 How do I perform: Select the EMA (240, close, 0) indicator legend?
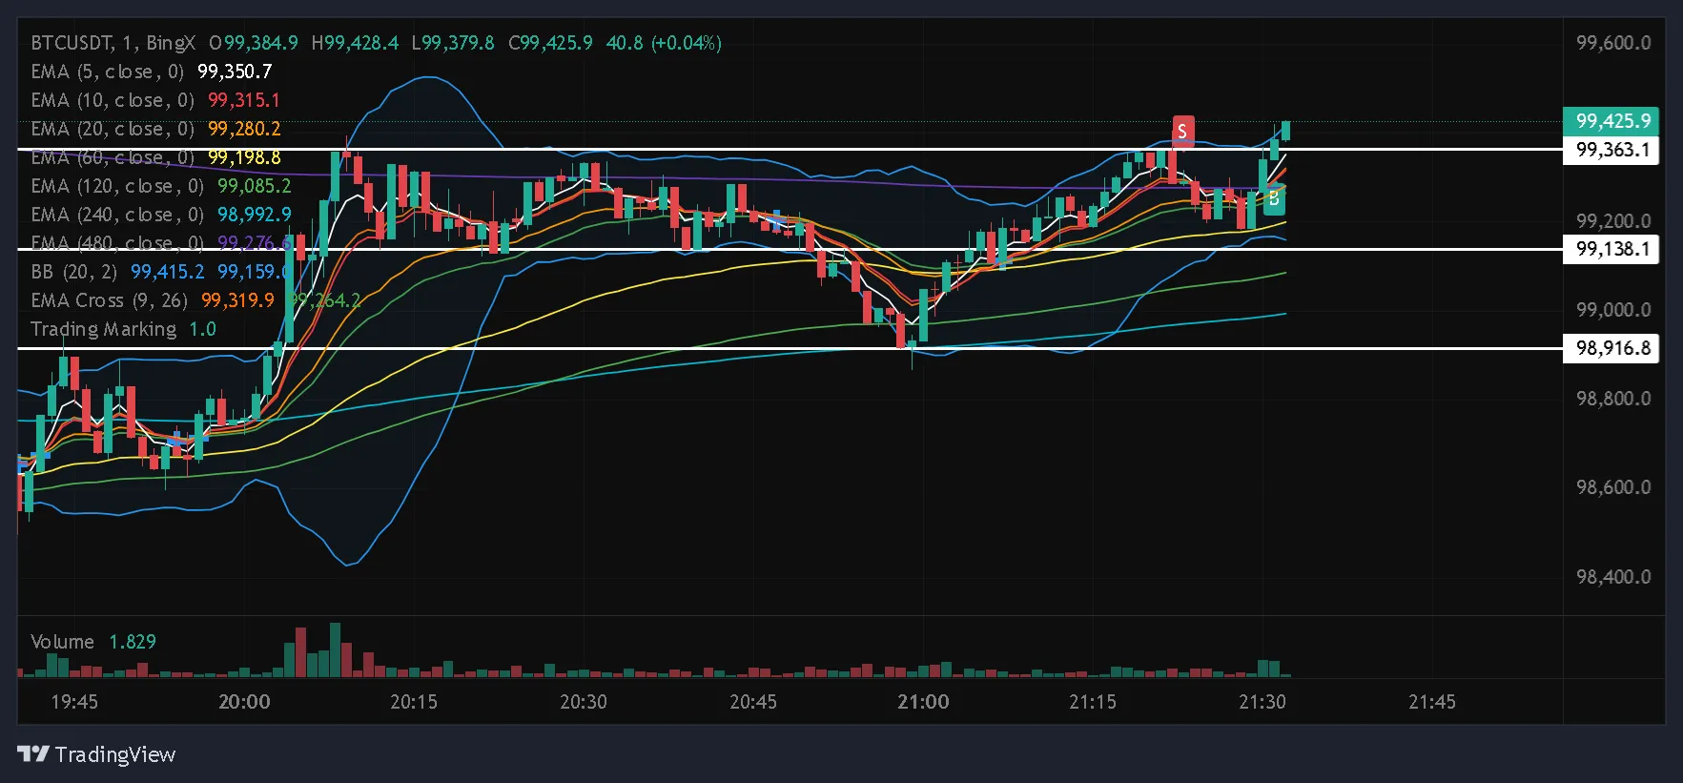tap(117, 215)
